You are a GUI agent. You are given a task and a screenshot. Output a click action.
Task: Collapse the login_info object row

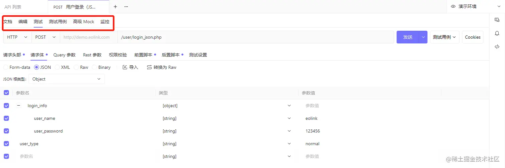[19, 106]
